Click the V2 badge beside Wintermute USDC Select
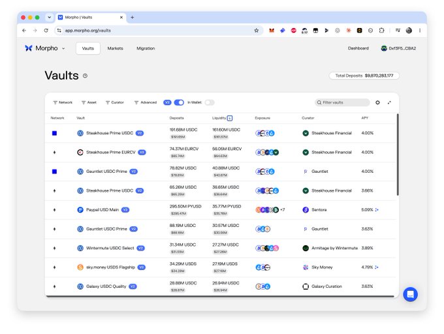The height and width of the screenshot is (334, 444). coord(141,248)
